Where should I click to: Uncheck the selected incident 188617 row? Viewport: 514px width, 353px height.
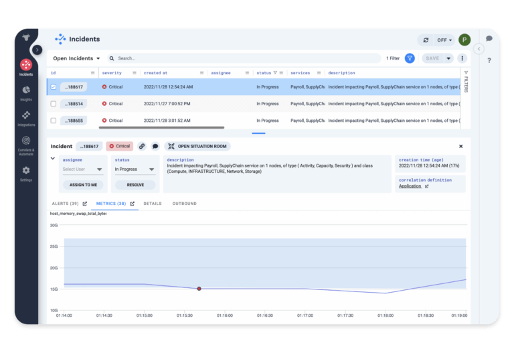pyautogui.click(x=54, y=87)
